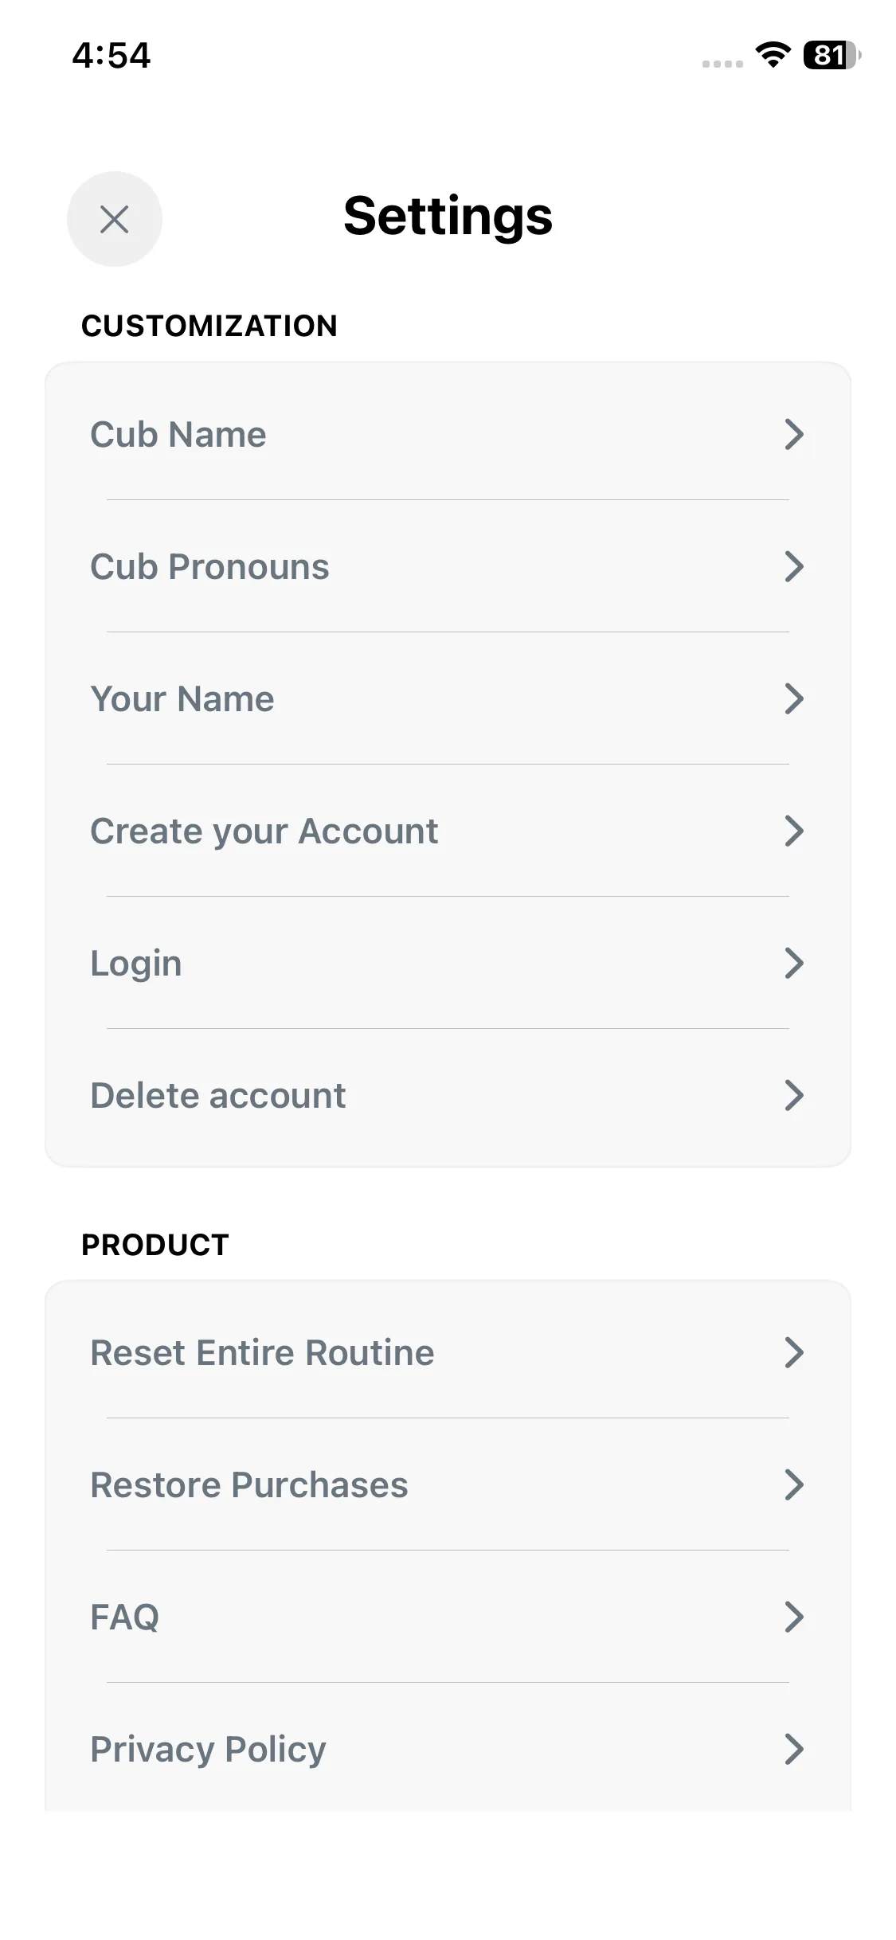This screenshot has height=1940, width=896.
Task: Tap Restore Purchases
Action: (x=249, y=1485)
